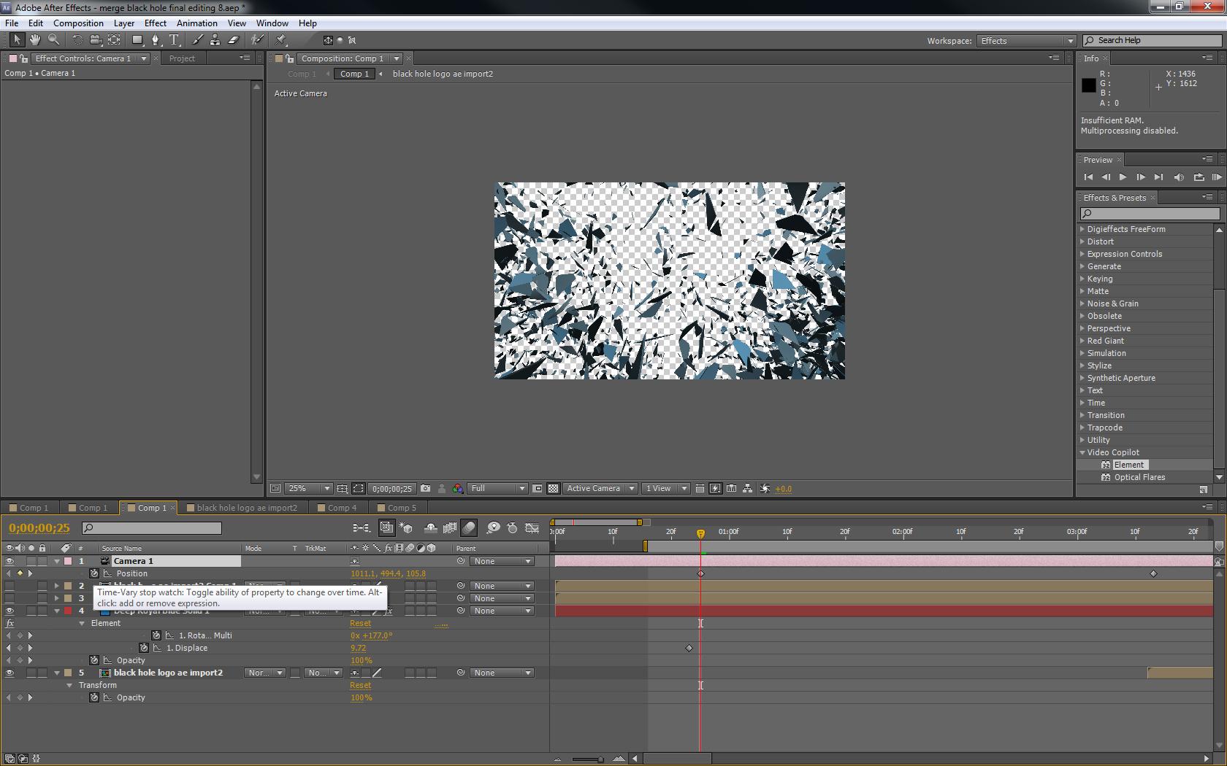The image size is (1227, 766).
Task: Switch to the Project panel tab
Action: 182,58
